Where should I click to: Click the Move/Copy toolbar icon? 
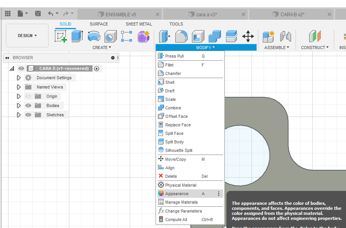pyautogui.click(x=248, y=36)
